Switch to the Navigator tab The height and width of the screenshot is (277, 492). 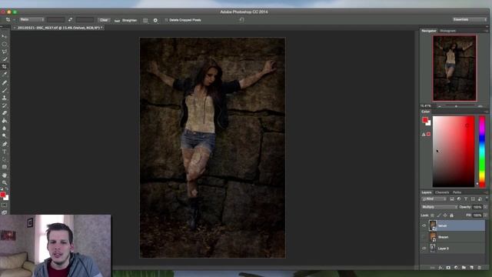(x=429, y=31)
